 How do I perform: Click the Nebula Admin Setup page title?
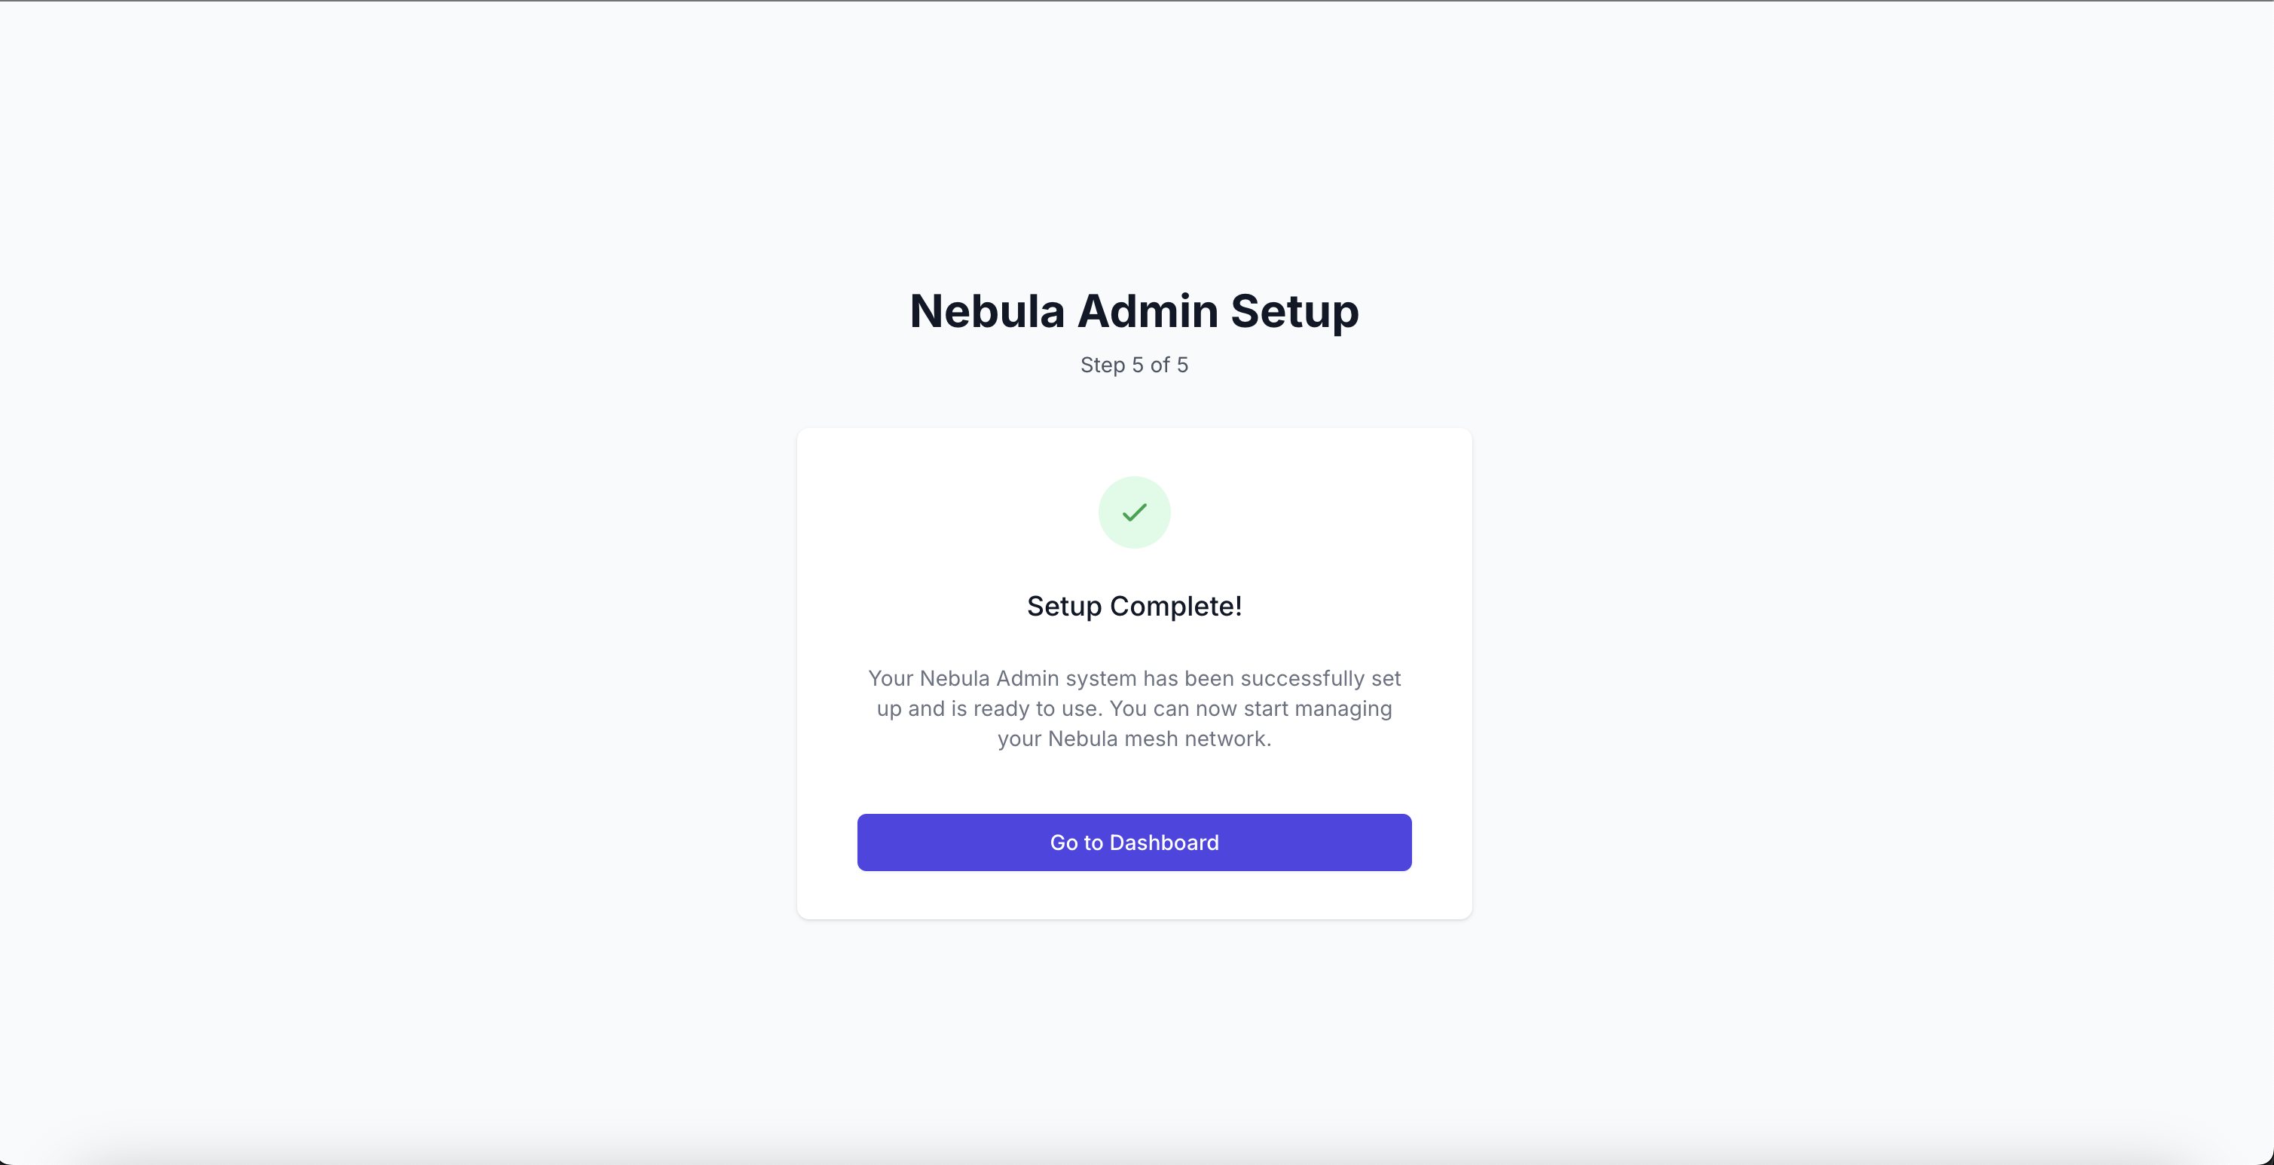click(x=1133, y=310)
